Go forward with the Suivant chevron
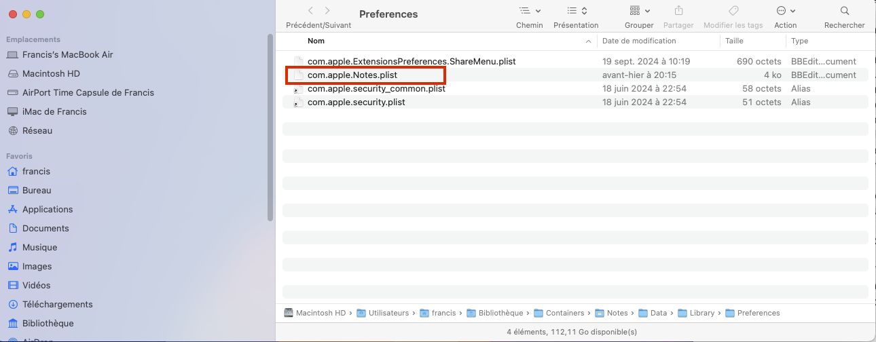Screen dimensions: 876x342 (327, 11)
